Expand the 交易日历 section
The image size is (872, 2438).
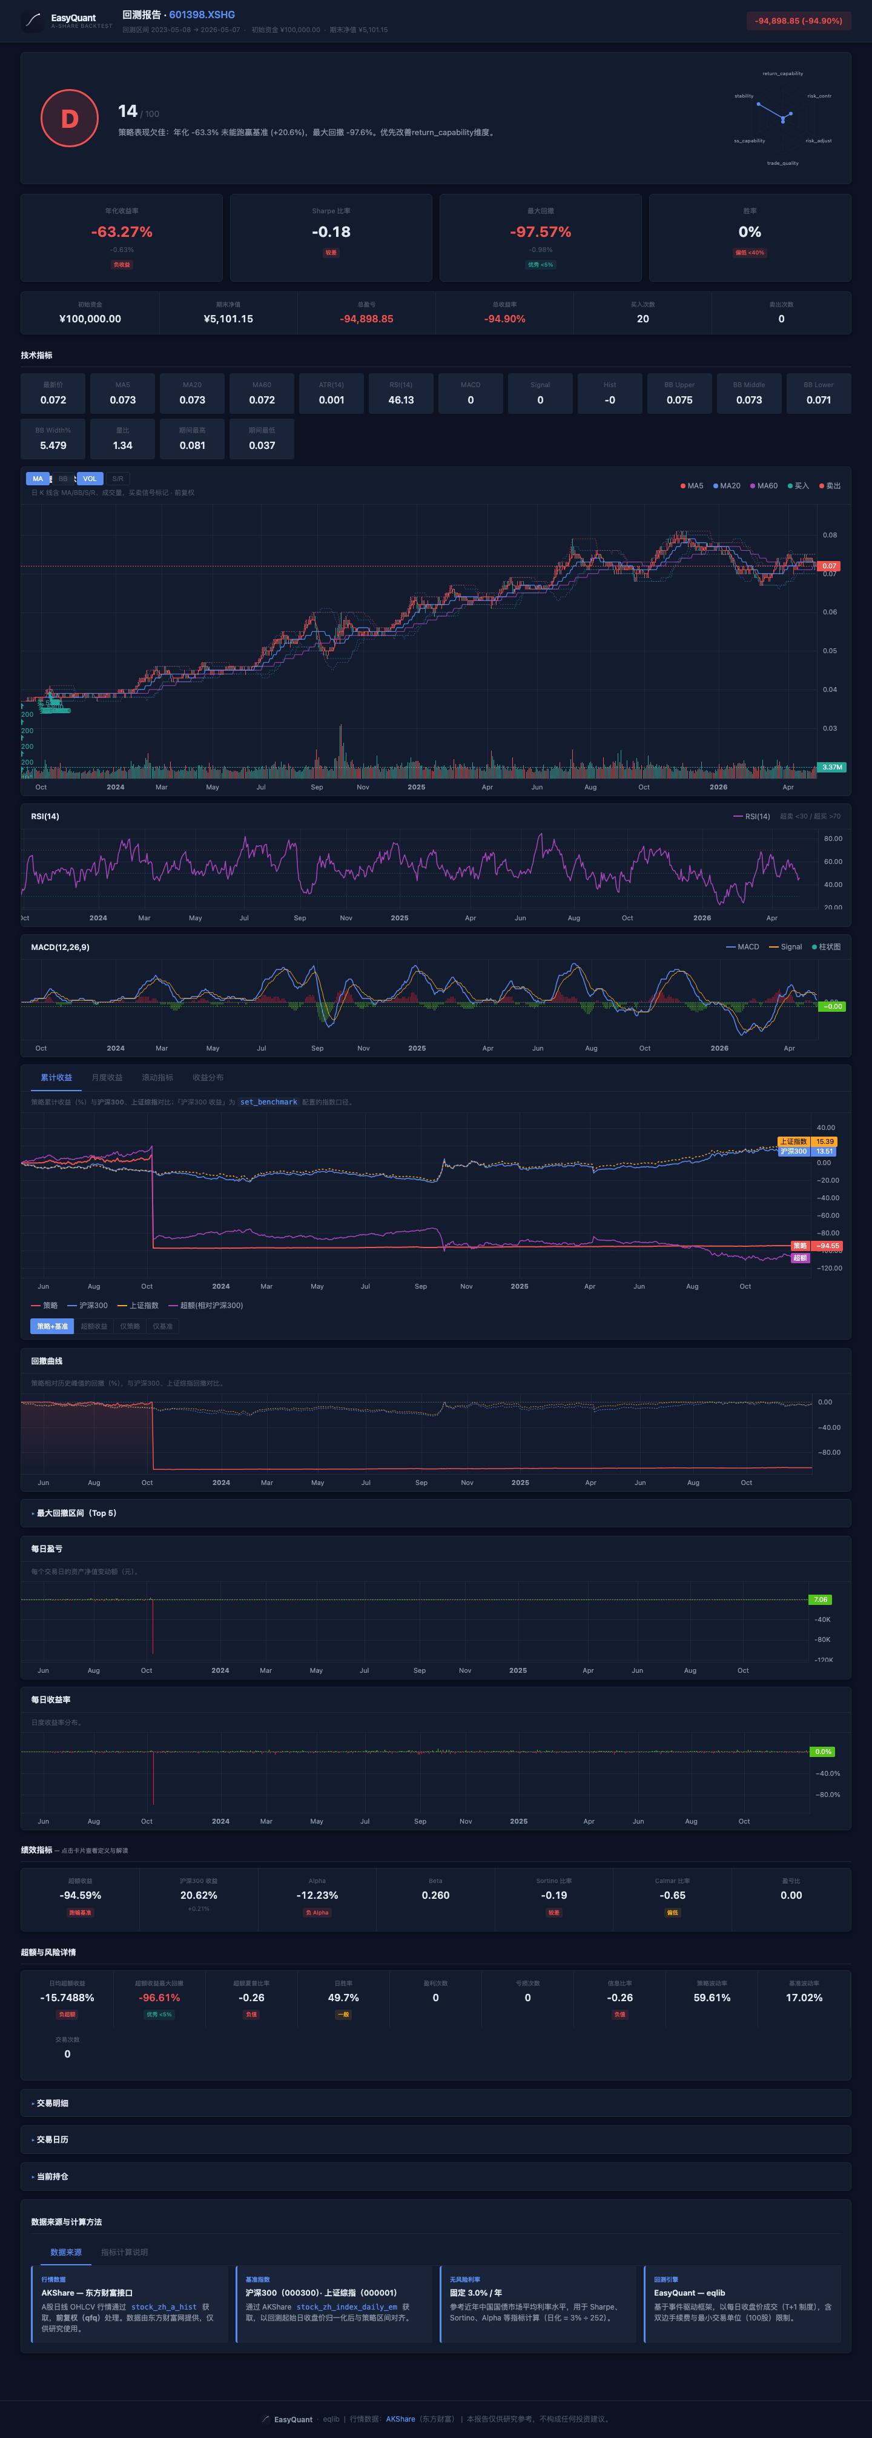[436, 2140]
